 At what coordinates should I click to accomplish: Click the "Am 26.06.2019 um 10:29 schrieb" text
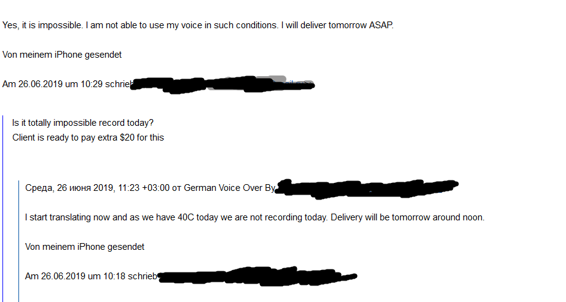[68, 84]
